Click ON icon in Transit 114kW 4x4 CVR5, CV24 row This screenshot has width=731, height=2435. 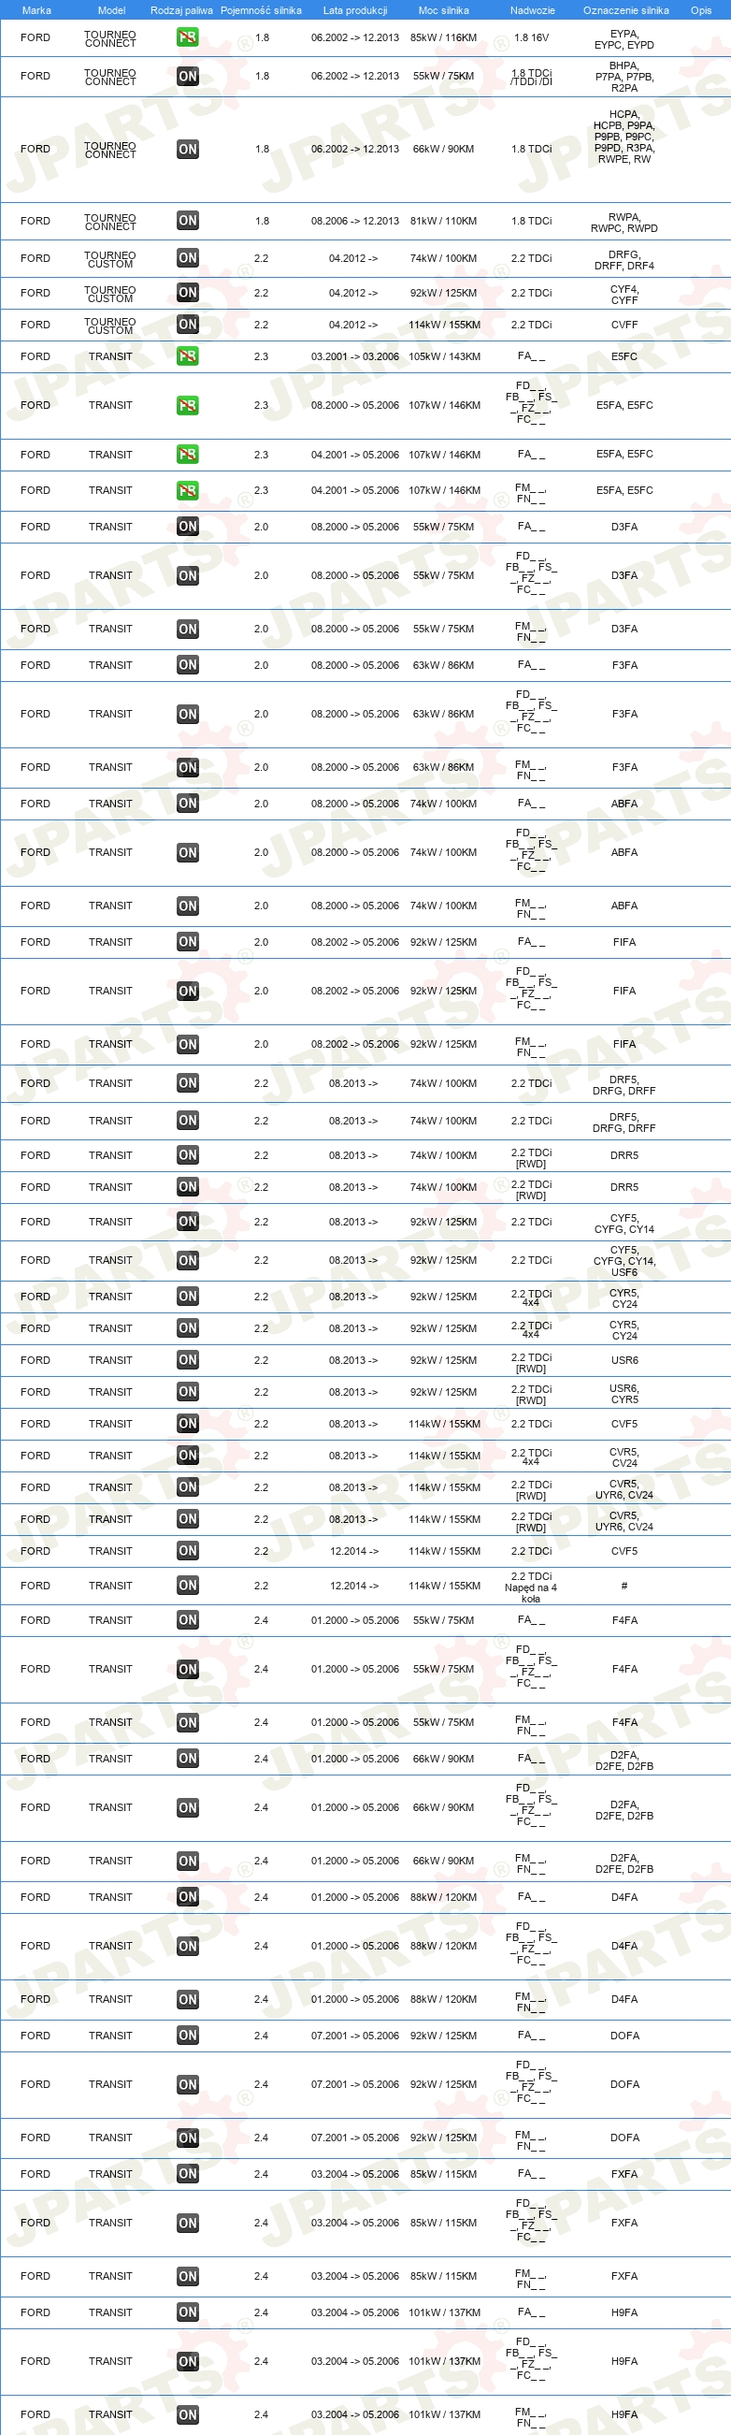tap(187, 1456)
